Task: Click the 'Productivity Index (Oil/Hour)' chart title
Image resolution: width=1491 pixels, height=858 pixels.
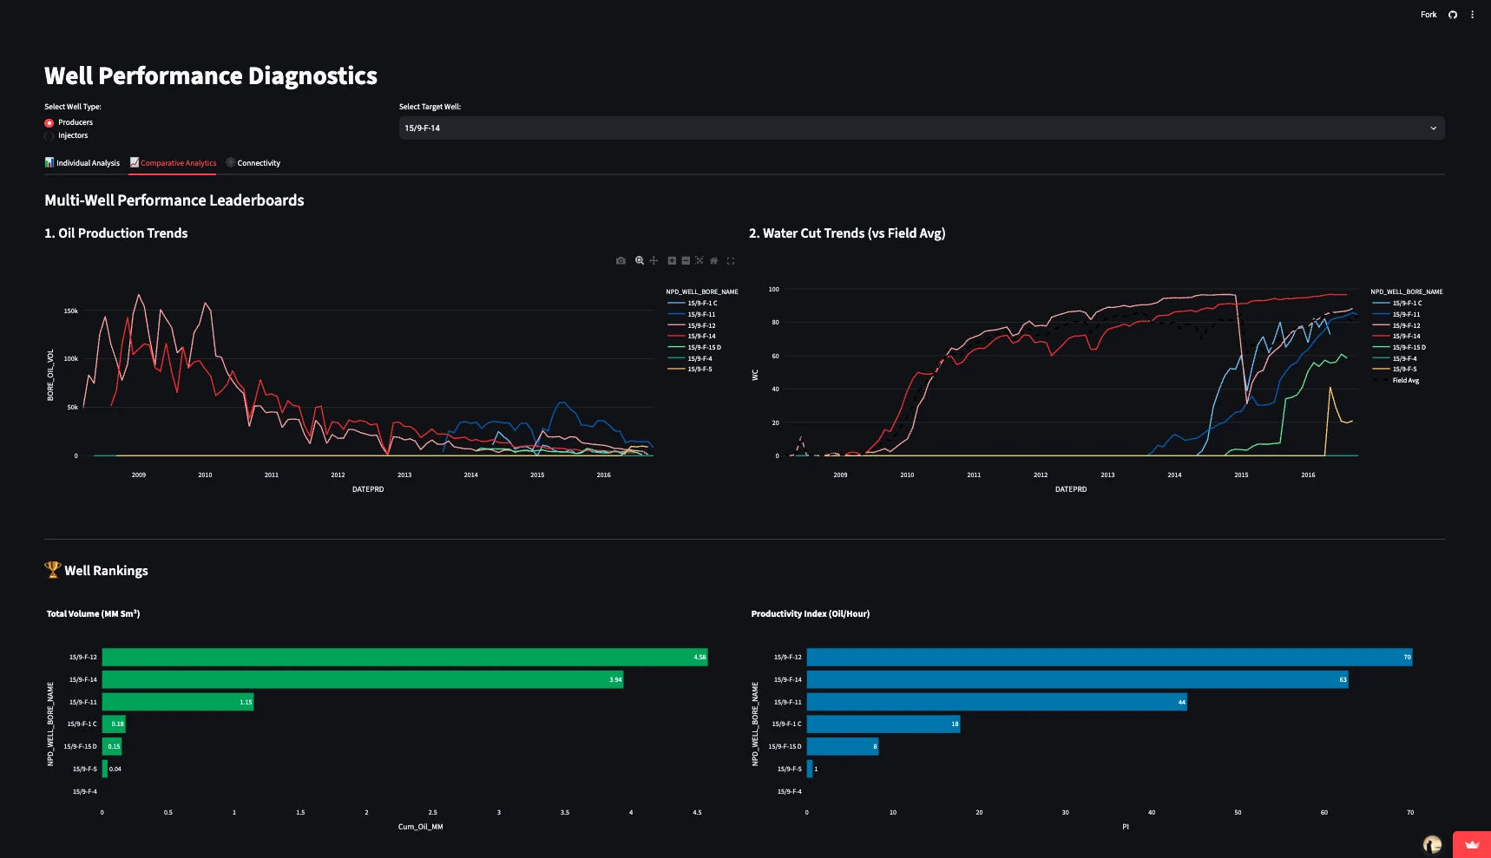Action: 811,614
